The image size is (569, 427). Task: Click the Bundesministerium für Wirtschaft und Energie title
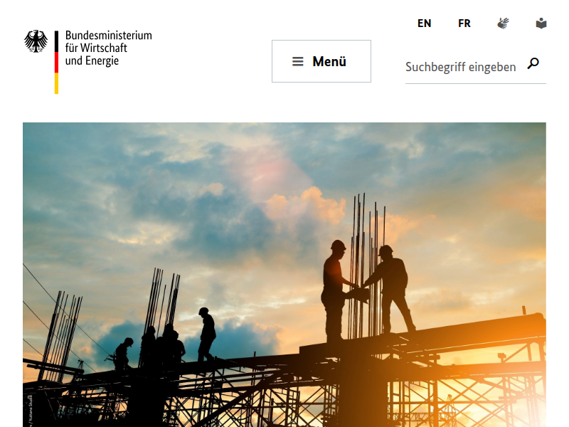(x=109, y=48)
